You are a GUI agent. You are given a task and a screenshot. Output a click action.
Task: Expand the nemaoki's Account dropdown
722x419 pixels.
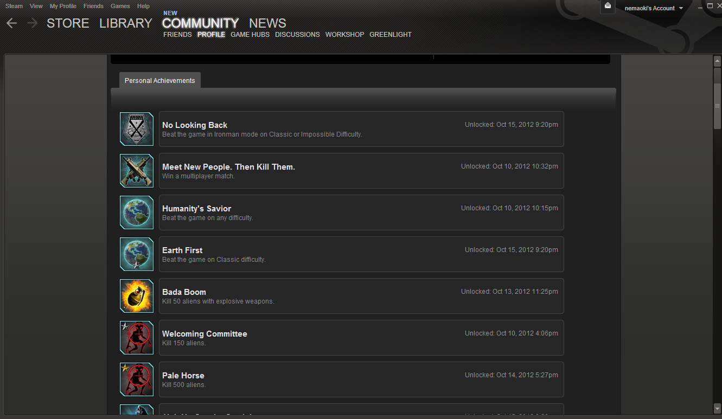tap(654, 8)
